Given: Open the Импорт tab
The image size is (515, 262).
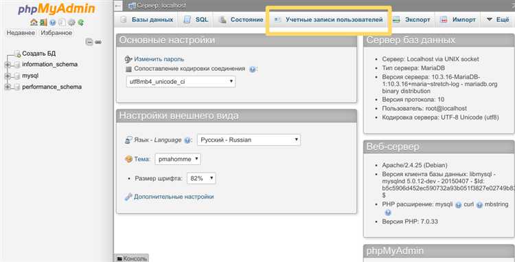Looking at the screenshot, I should [x=458, y=20].
